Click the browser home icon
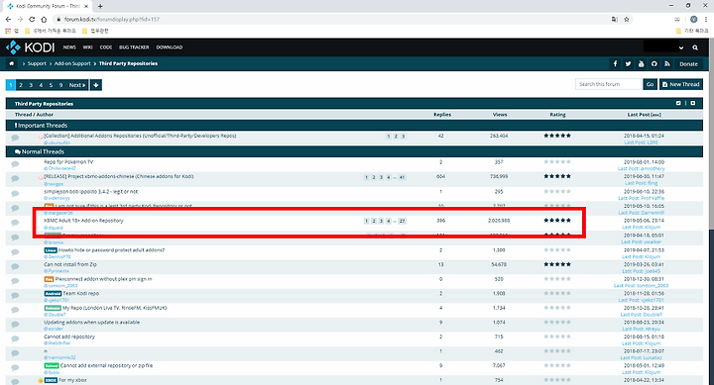This screenshot has width=714, height=385. [x=44, y=19]
